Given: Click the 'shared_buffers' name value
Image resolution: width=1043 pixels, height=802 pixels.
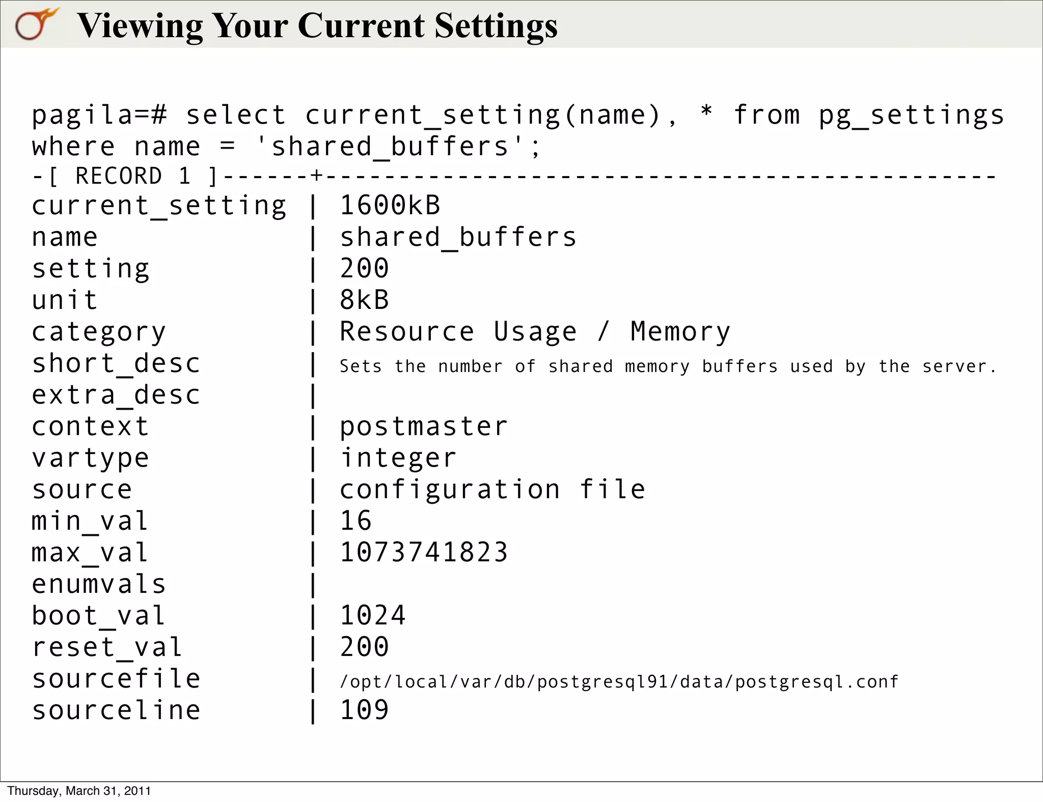Looking at the screenshot, I should point(458,238).
